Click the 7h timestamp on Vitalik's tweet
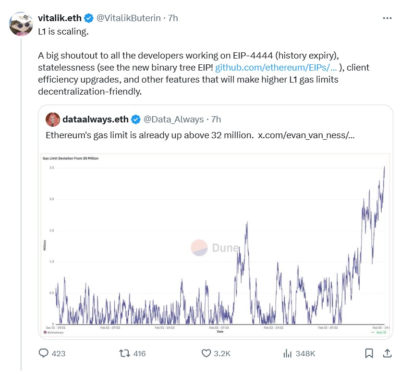Screen dimensions: 412x373 pos(172,18)
